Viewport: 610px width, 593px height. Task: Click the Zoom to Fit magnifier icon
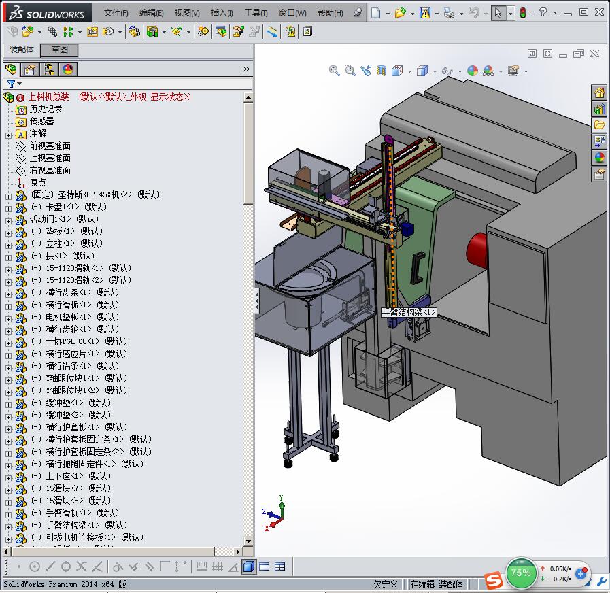[x=334, y=71]
